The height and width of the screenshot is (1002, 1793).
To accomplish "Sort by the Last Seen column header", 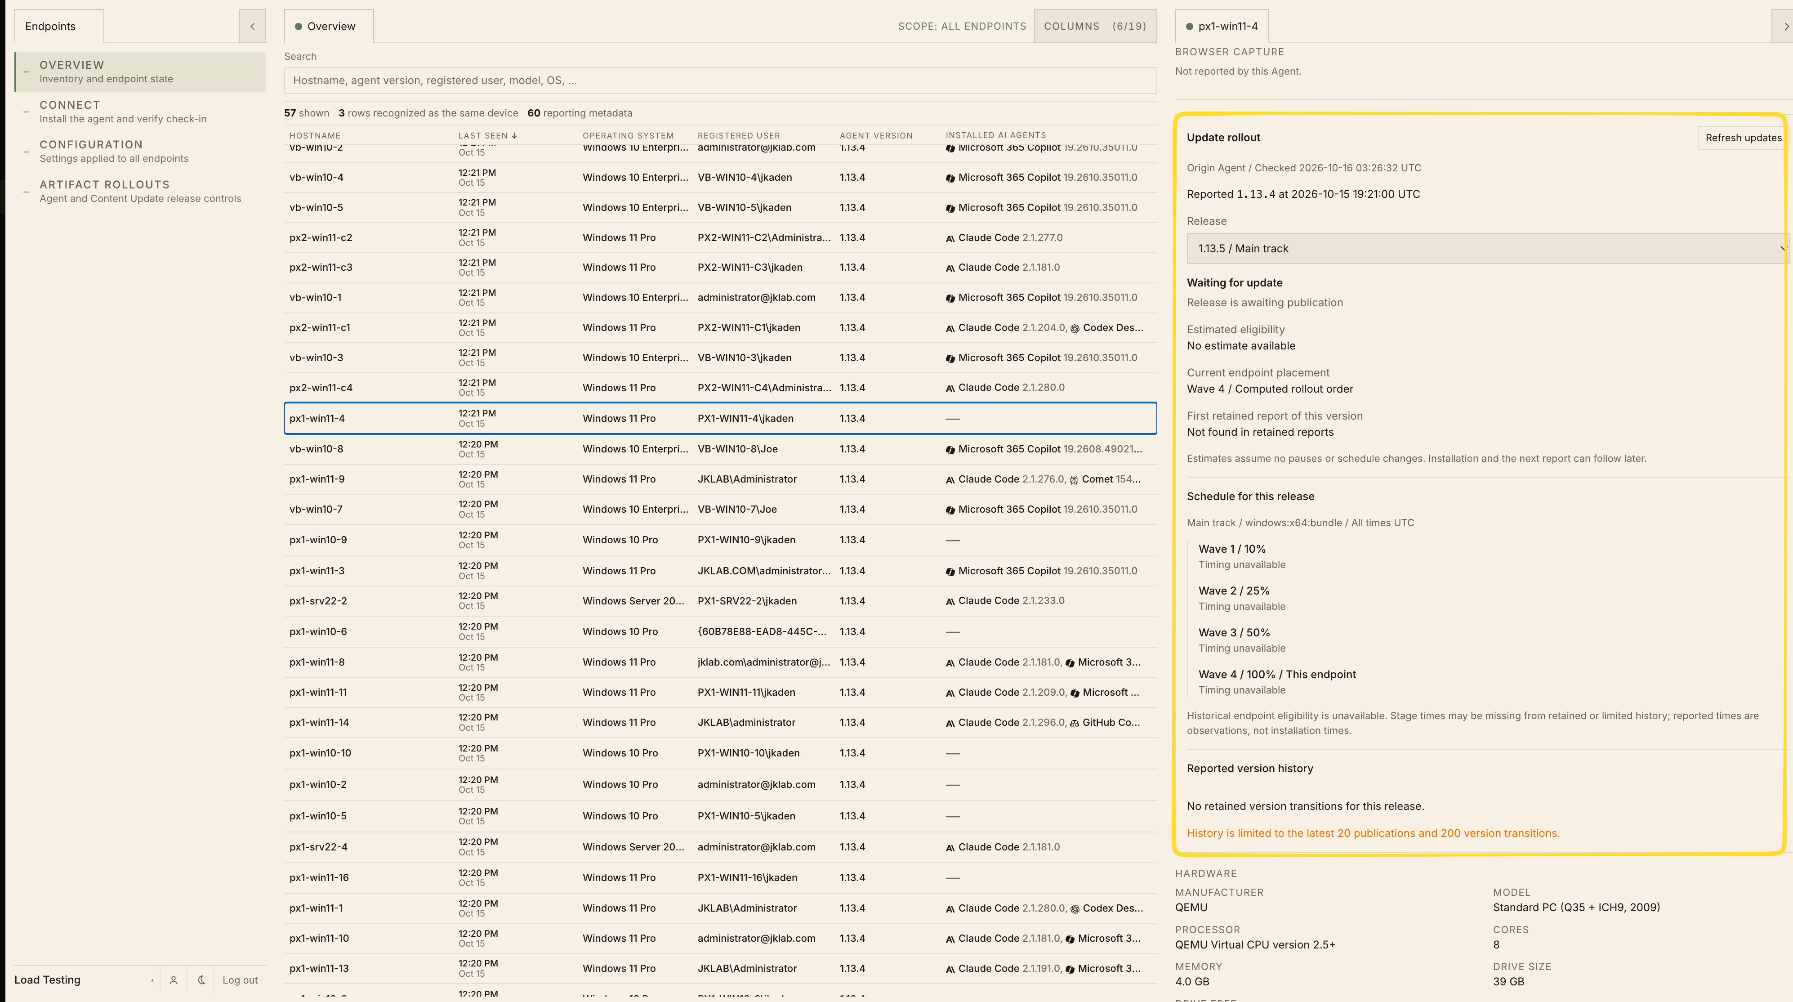I will (487, 136).
